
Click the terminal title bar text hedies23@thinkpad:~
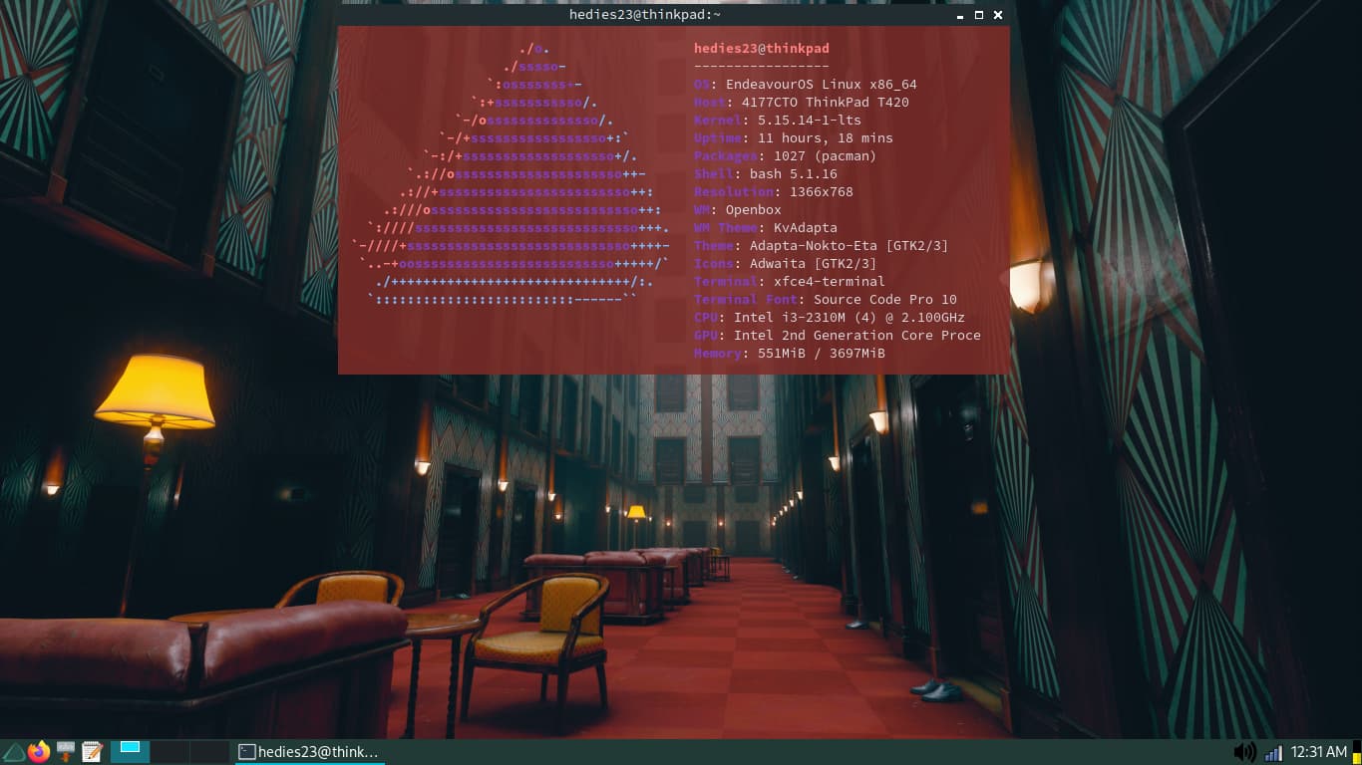point(644,15)
